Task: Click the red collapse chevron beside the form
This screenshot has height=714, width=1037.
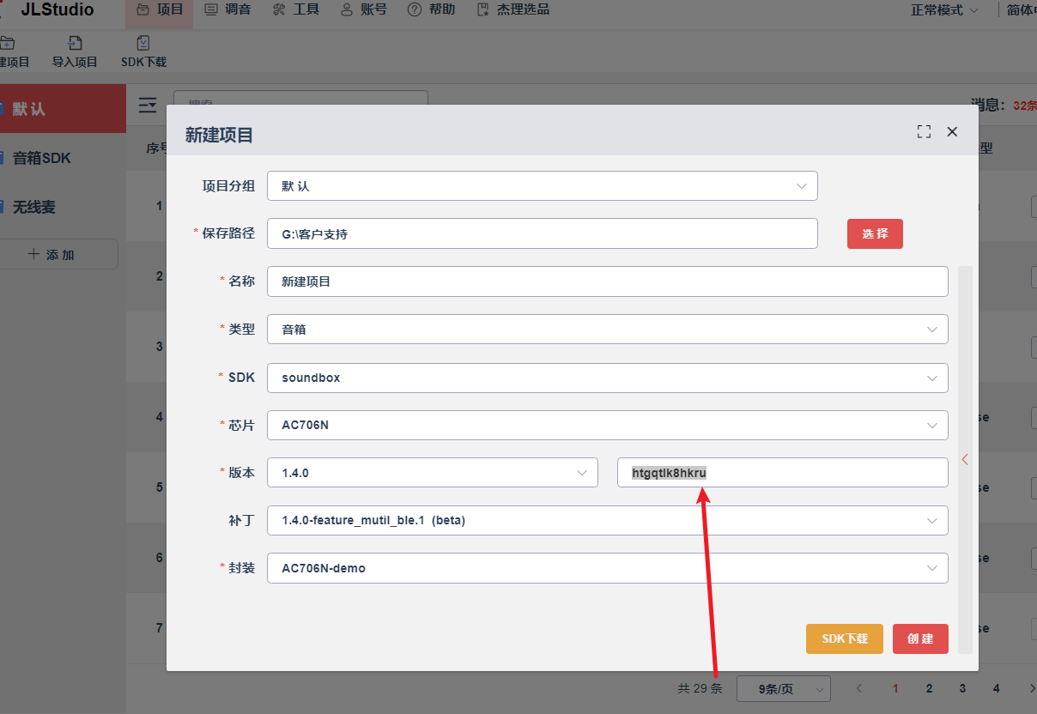Action: pyautogui.click(x=965, y=459)
